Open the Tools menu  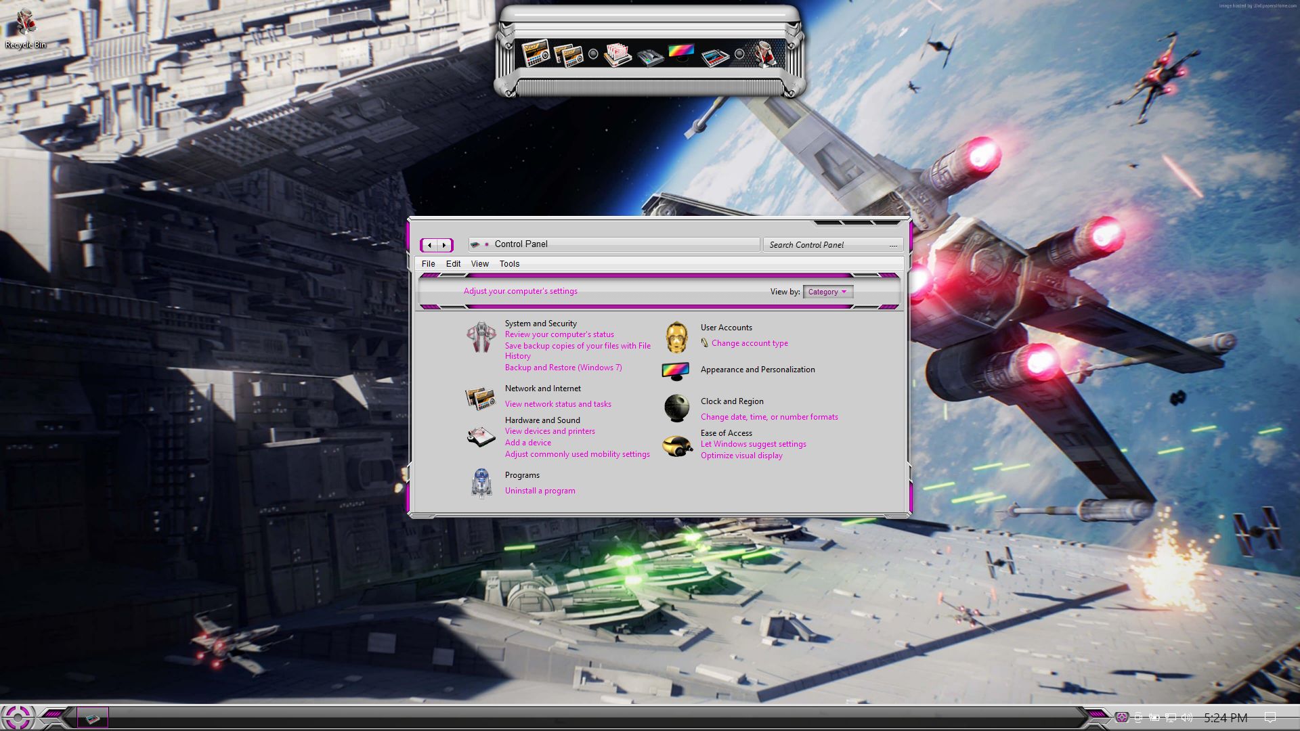[509, 264]
